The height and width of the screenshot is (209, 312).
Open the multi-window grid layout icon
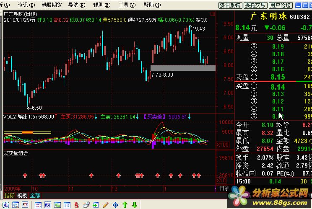coord(67,205)
